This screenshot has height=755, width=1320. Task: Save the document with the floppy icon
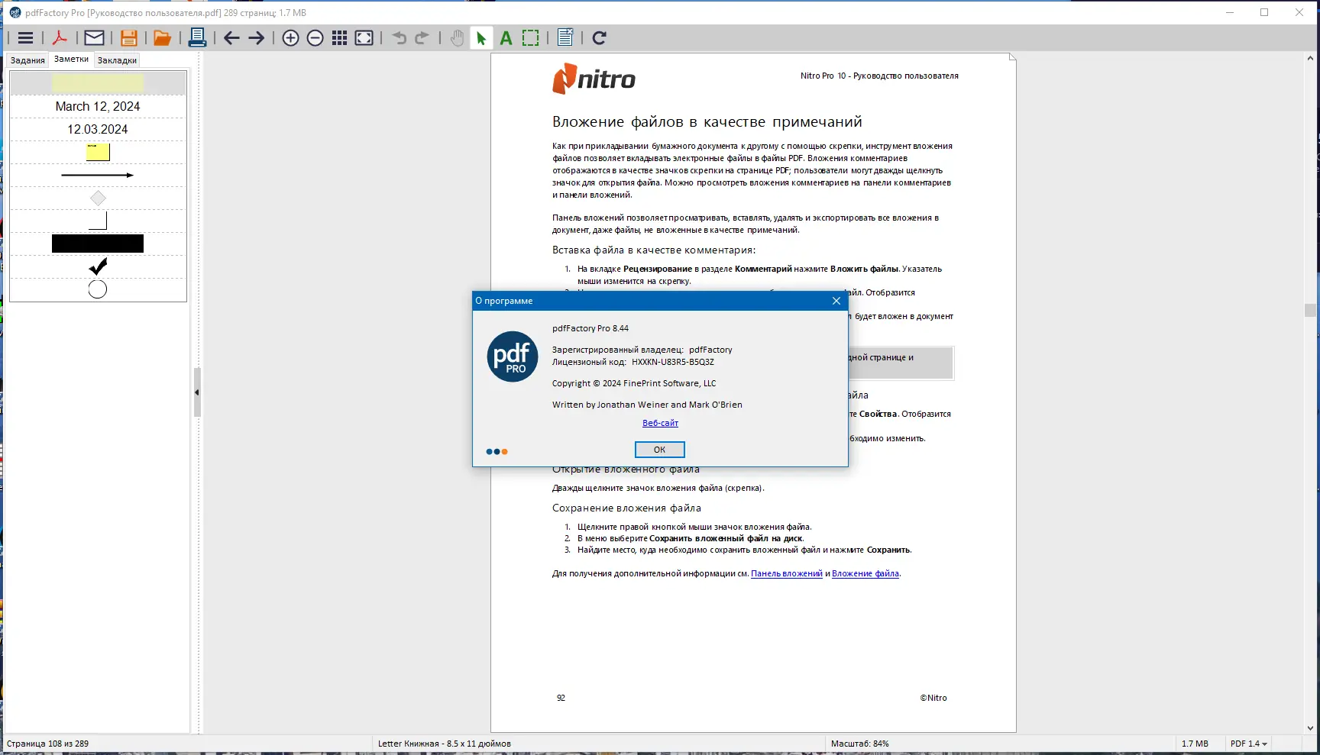coord(129,38)
